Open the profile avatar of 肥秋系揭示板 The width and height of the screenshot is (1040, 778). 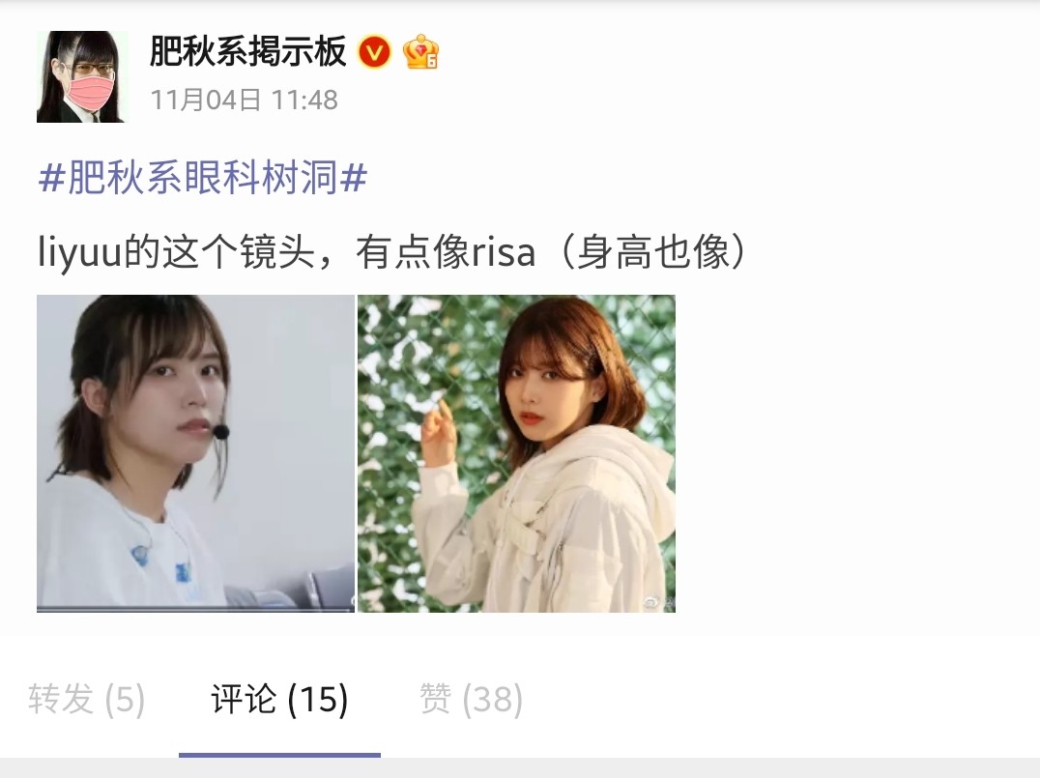(x=82, y=76)
